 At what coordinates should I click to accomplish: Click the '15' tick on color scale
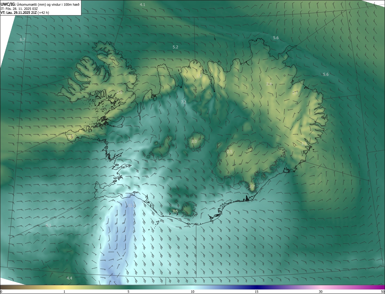coord(257,292)
